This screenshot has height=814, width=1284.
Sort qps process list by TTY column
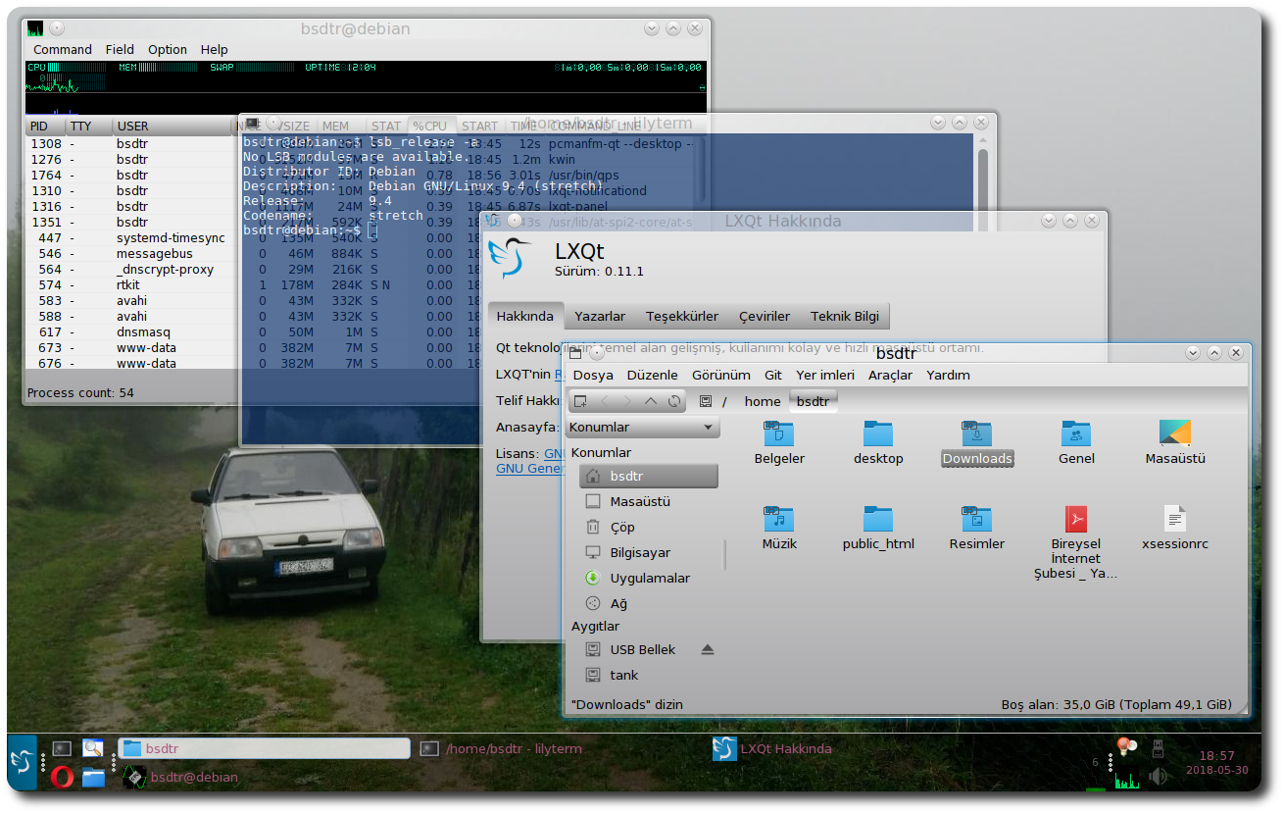click(x=88, y=126)
